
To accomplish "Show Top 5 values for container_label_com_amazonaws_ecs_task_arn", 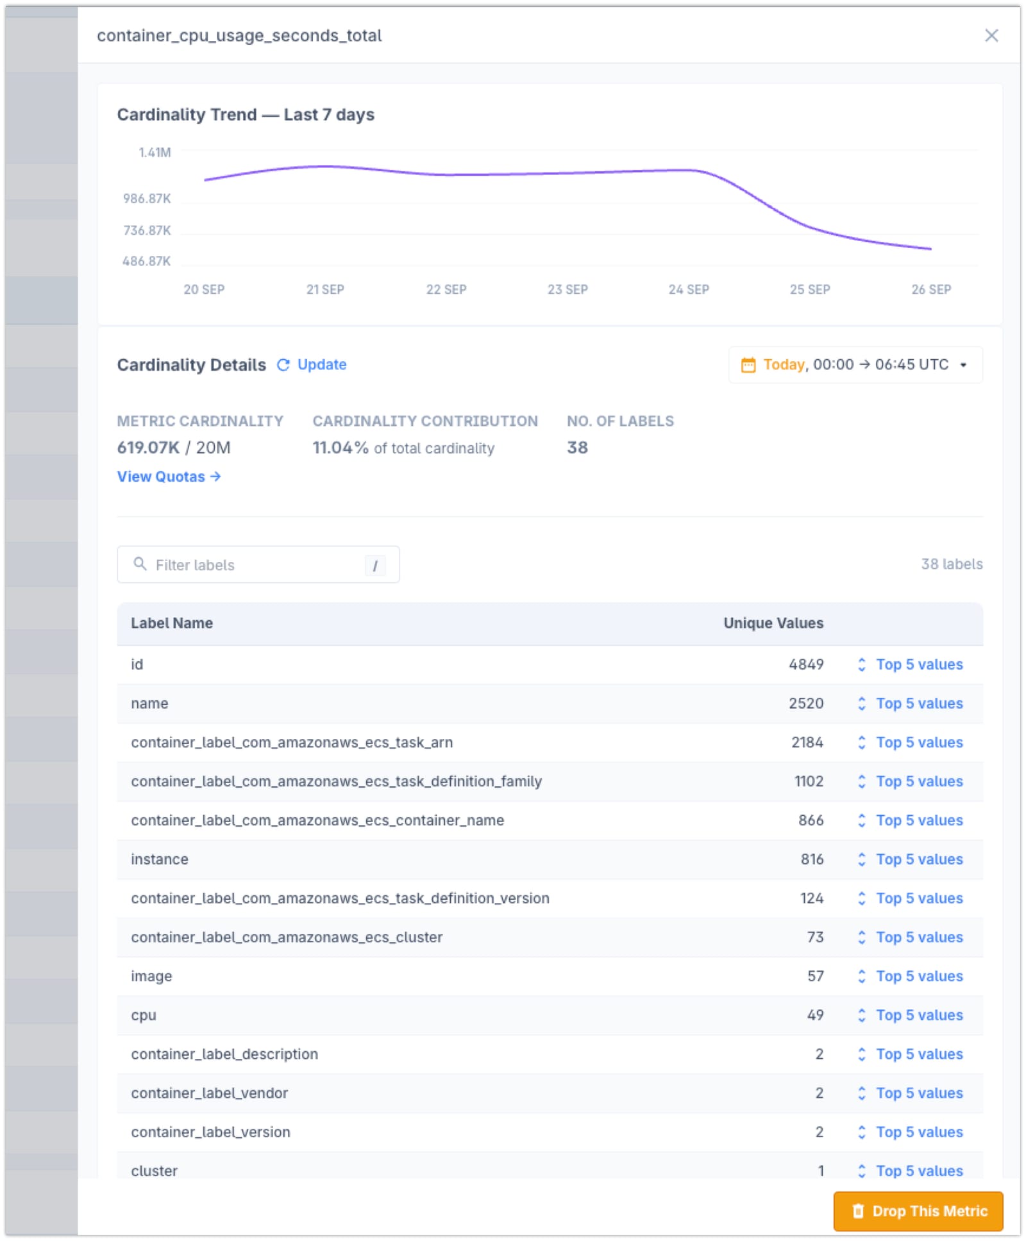I will [x=919, y=743].
